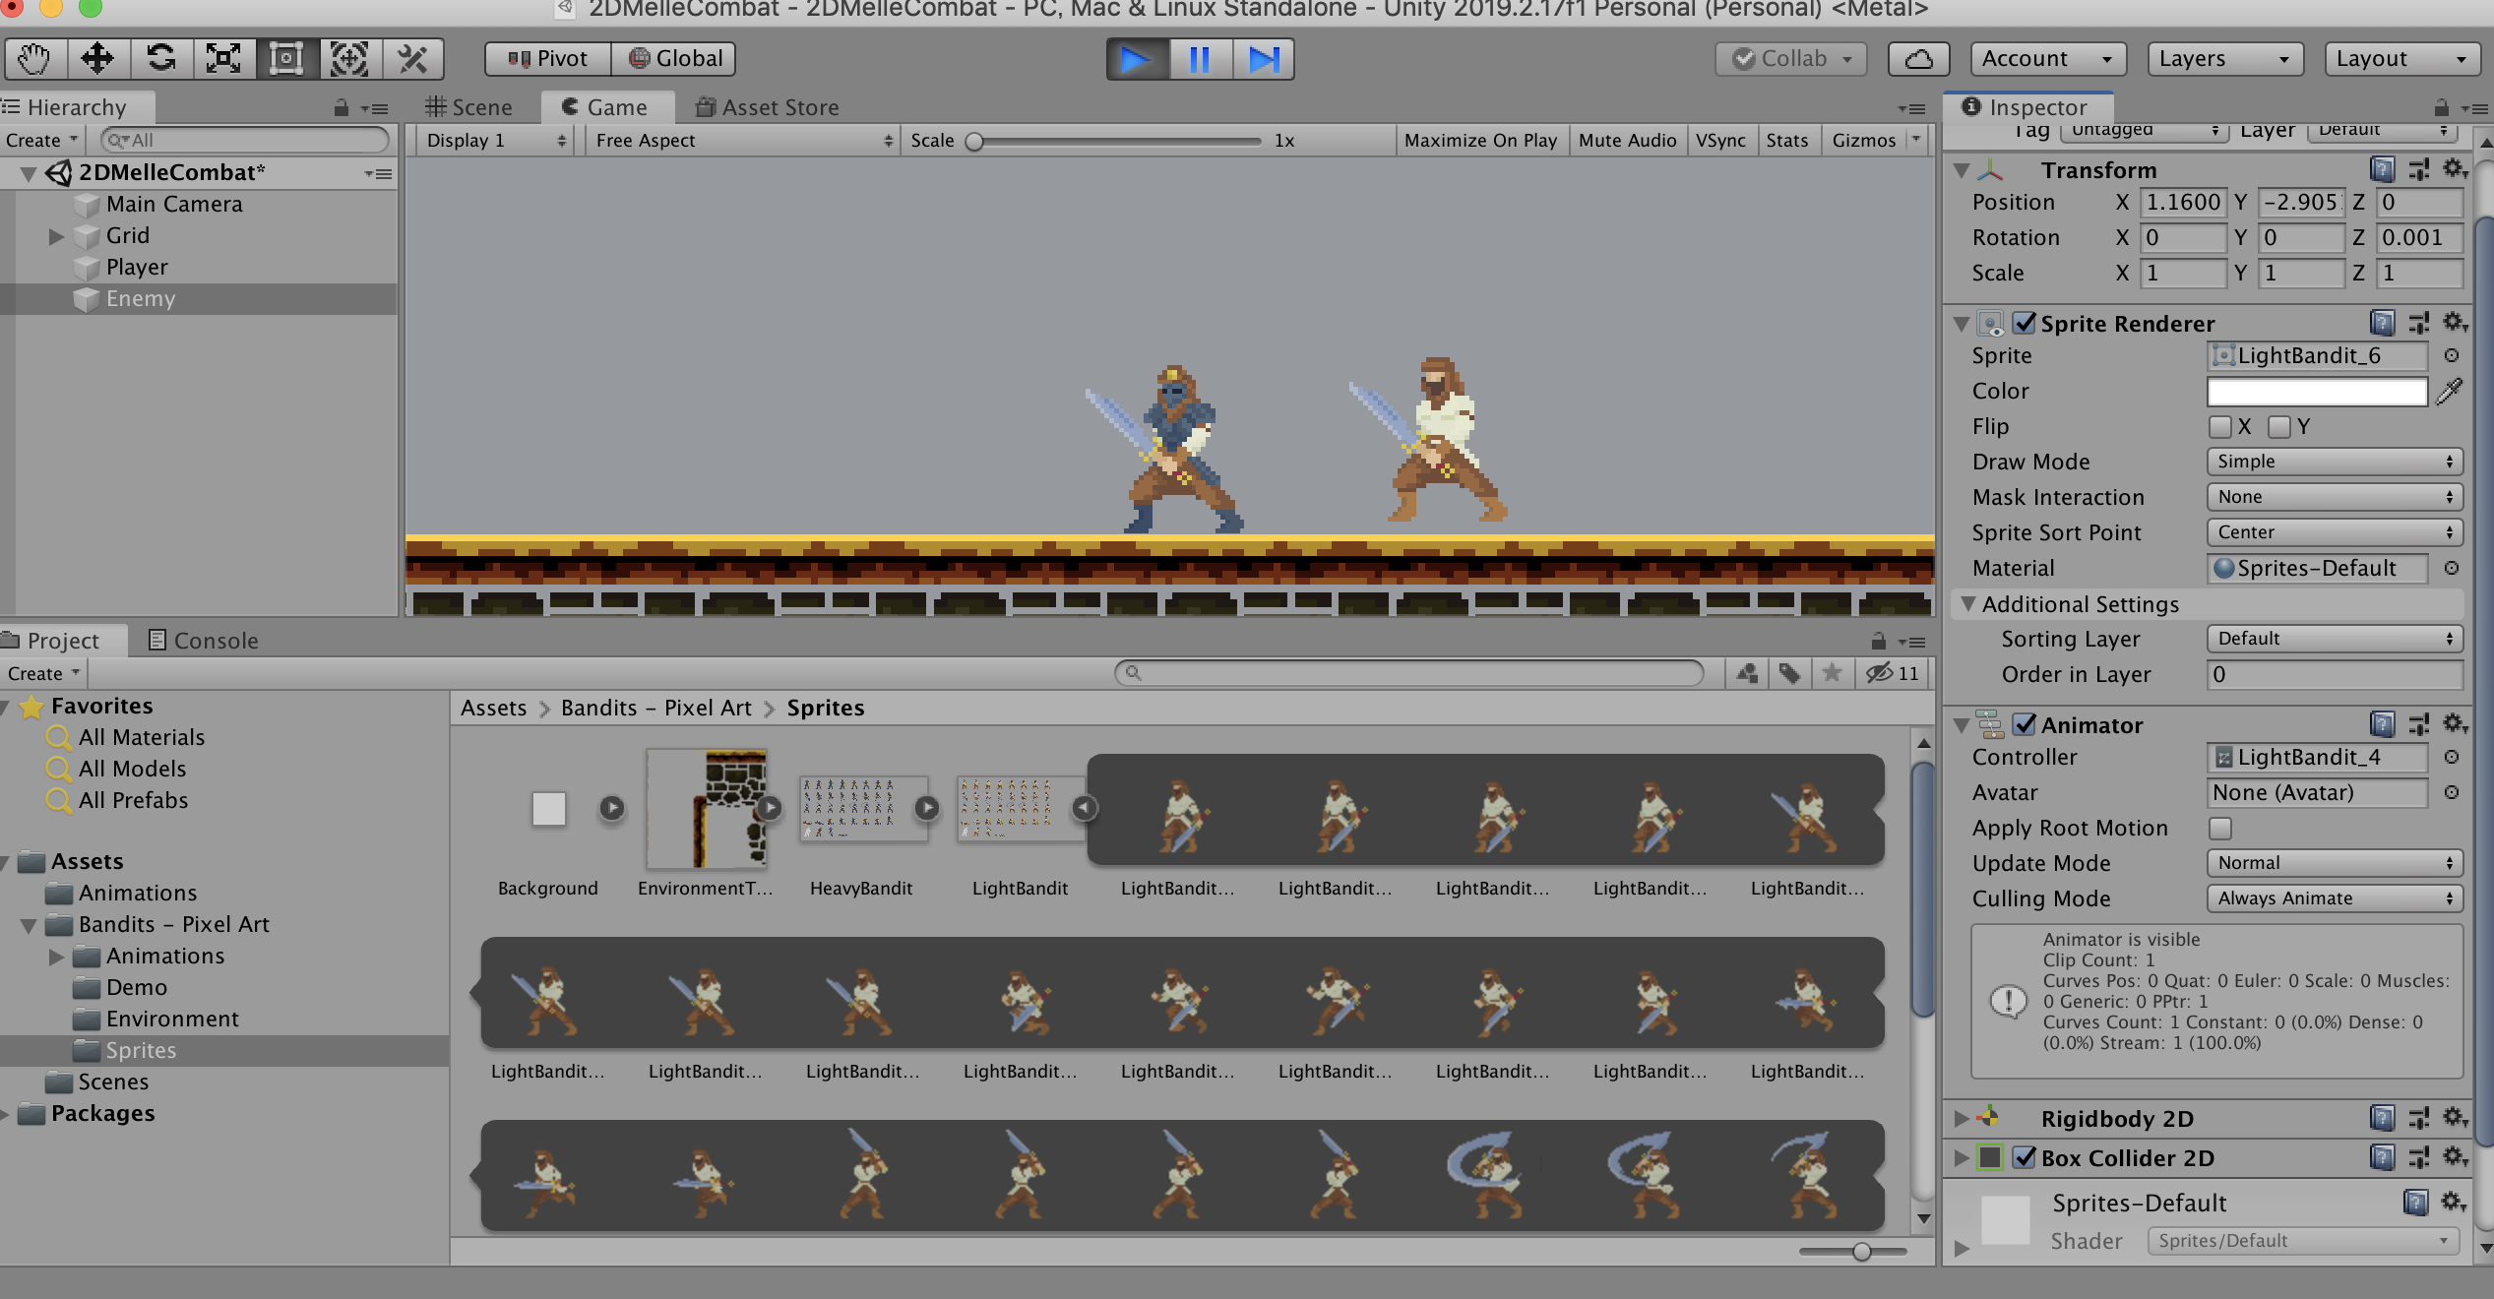Open the Draw Mode dropdown
Viewport: 2494px width, 1299px height.
pos(2334,462)
